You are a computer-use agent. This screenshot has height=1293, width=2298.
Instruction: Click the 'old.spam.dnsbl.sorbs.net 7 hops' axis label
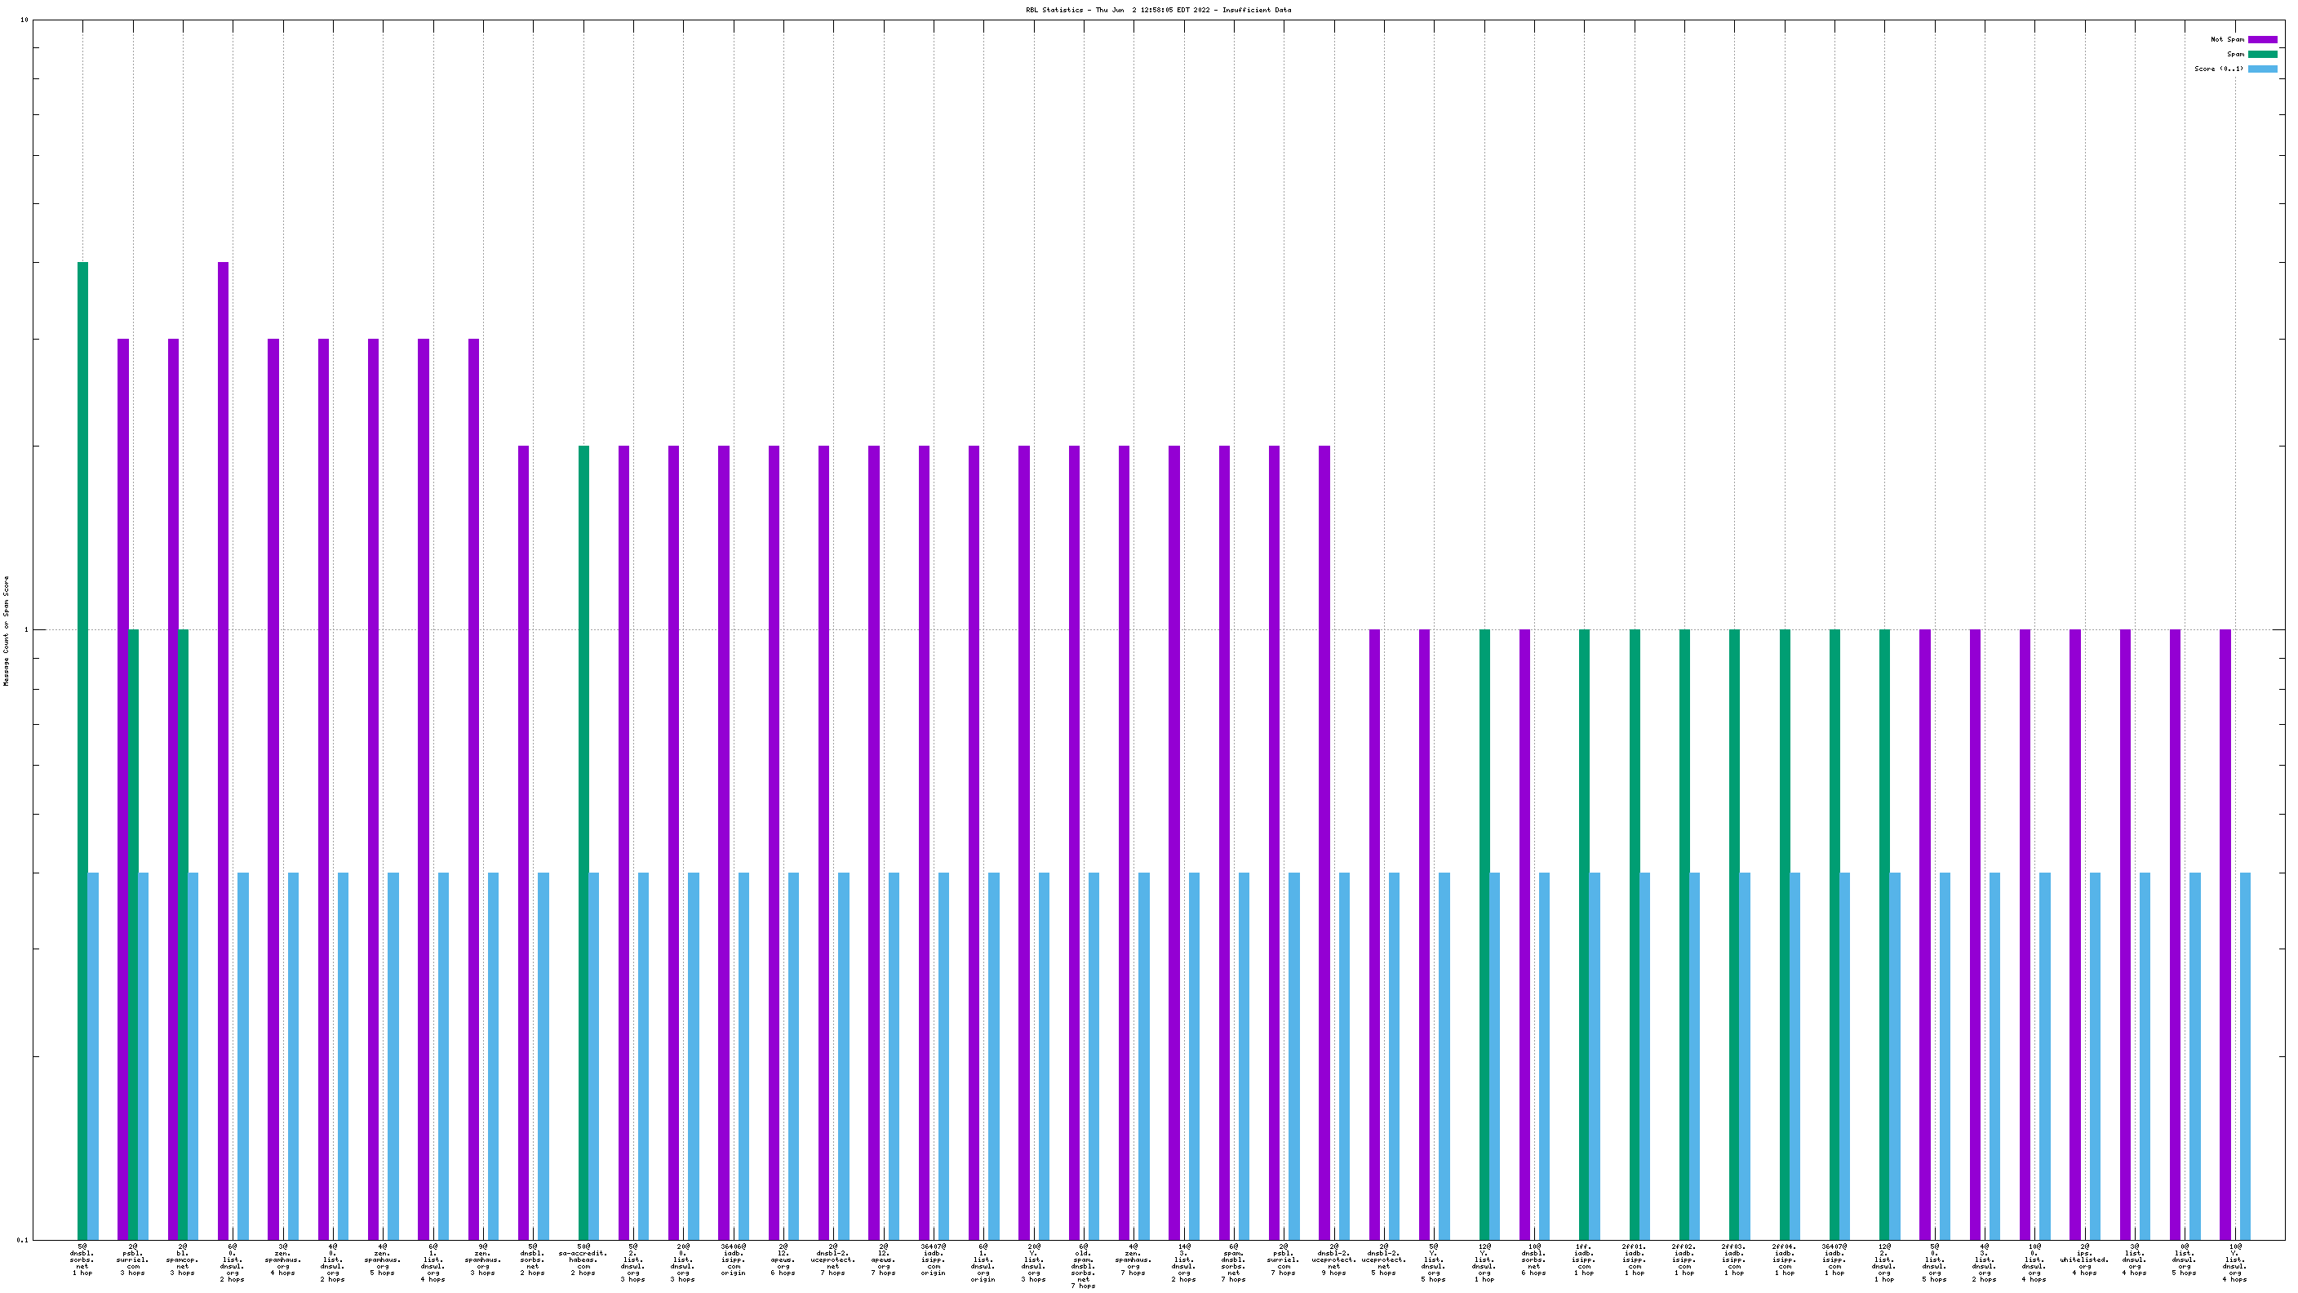(1083, 1265)
